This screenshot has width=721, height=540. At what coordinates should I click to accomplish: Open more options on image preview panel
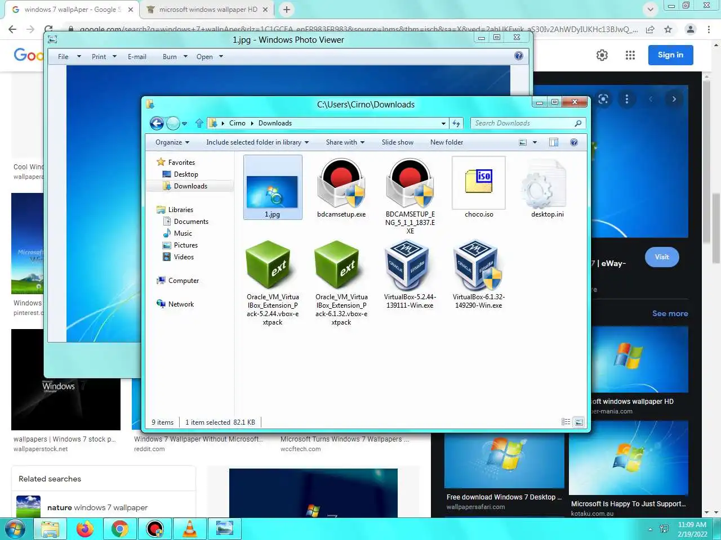[627, 99]
